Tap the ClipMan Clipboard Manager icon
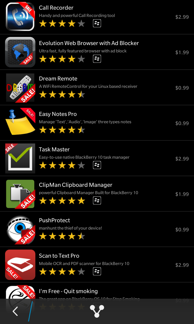 20,194
